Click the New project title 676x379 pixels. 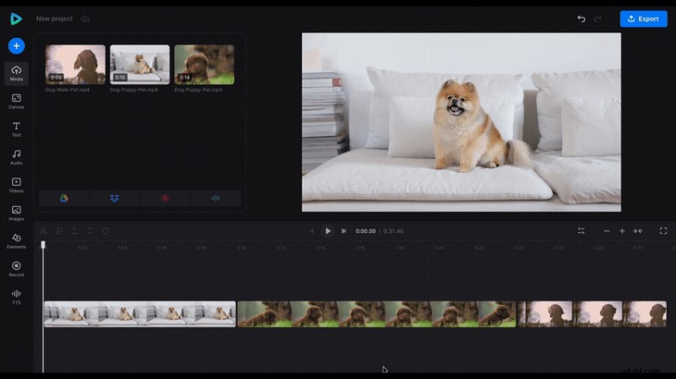pos(54,19)
